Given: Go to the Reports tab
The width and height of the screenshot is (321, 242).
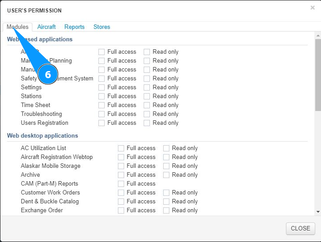Looking at the screenshot, I should click(74, 27).
